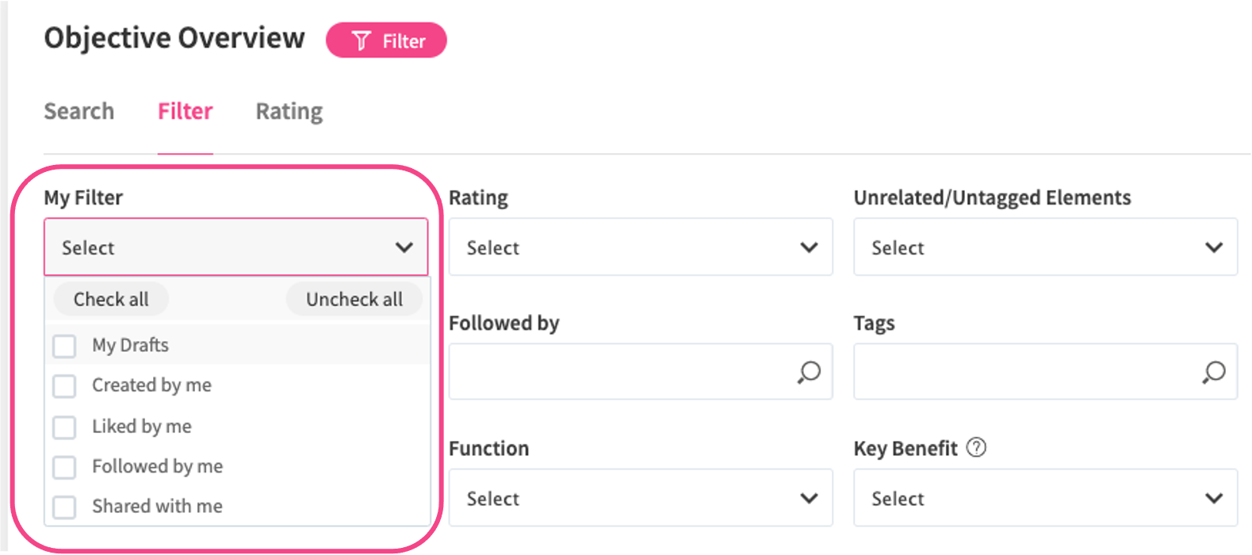Select the Shared with me checkbox
The height and width of the screenshot is (555, 1252).
pos(64,507)
